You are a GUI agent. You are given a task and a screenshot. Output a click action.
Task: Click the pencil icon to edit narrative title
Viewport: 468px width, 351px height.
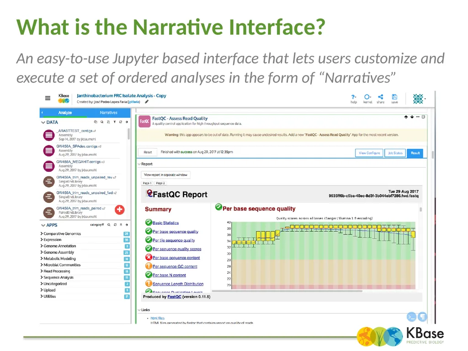(x=147, y=102)
